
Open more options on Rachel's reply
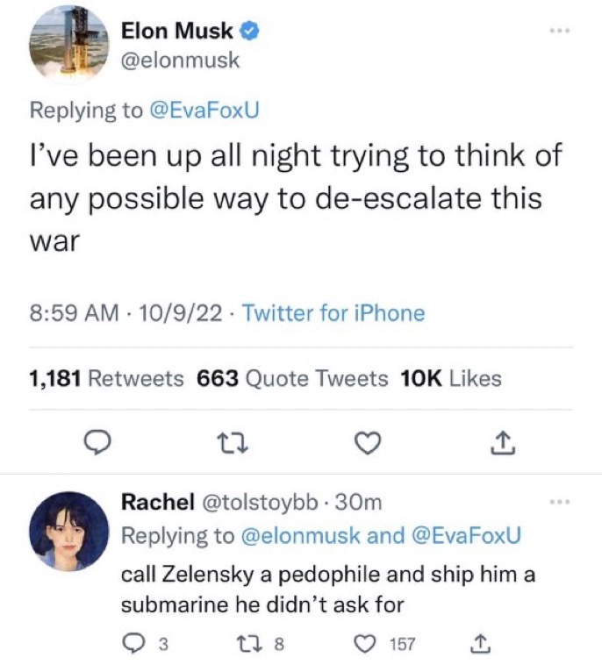tap(558, 502)
